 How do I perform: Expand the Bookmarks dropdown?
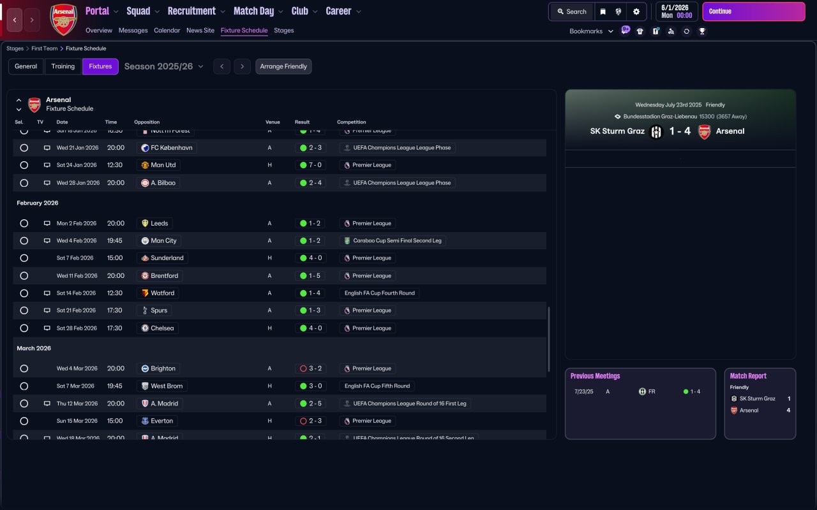[x=592, y=31]
